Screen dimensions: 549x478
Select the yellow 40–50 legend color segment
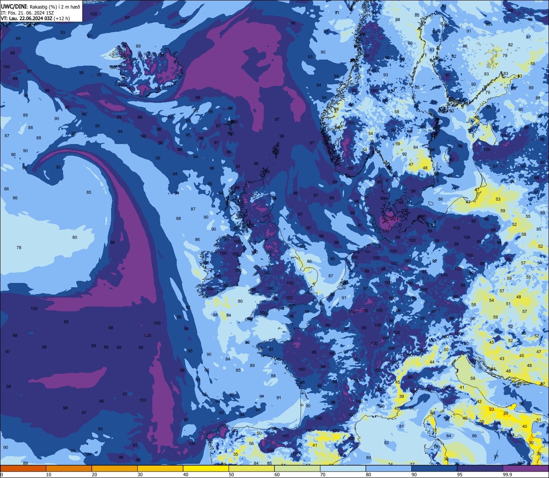coord(205,468)
